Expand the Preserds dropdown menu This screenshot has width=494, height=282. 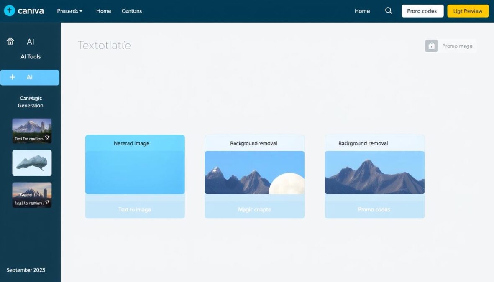pyautogui.click(x=69, y=11)
